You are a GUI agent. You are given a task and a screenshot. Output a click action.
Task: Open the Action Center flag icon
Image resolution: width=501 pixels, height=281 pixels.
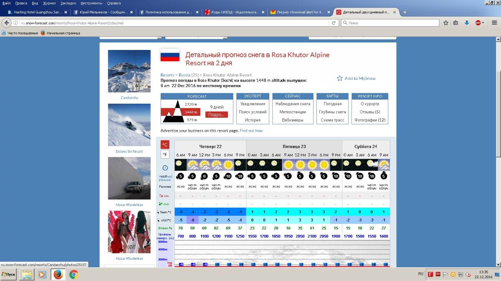click(445, 274)
